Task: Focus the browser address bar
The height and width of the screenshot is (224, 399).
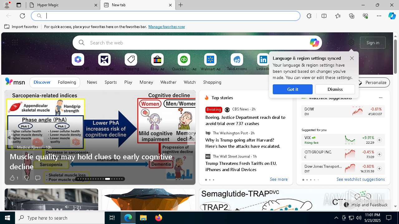Action: click(166, 16)
